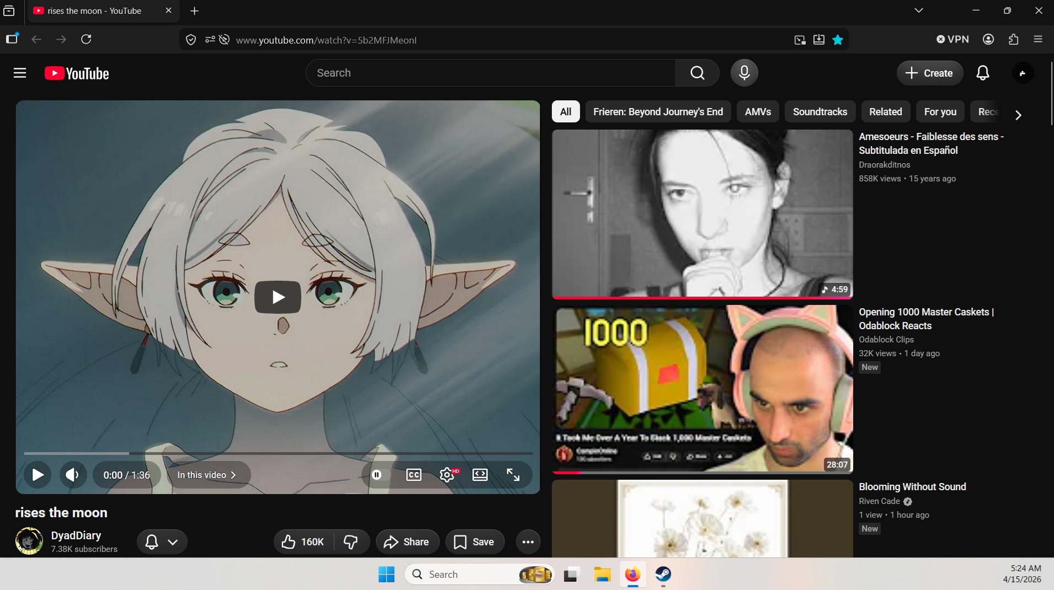Image resolution: width=1054 pixels, height=590 pixels.
Task: Open the site permissions icon in address bar
Action: click(x=210, y=40)
